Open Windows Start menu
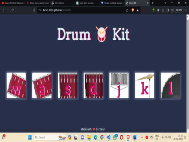The width and height of the screenshot is (189, 142). tap(30, 137)
